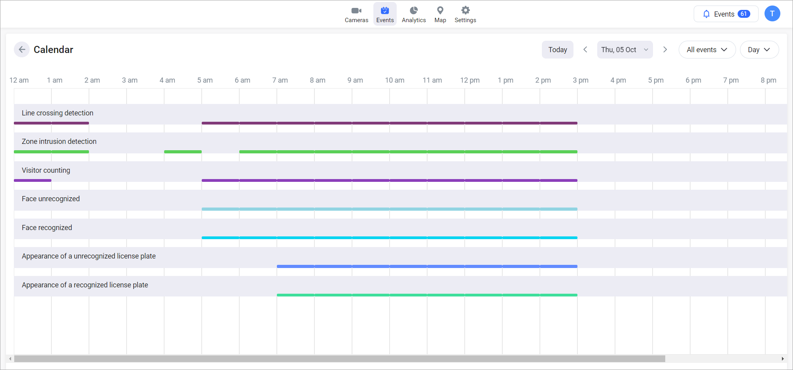The height and width of the screenshot is (370, 793).
Task: Open the Settings gear icon
Action: tap(465, 11)
